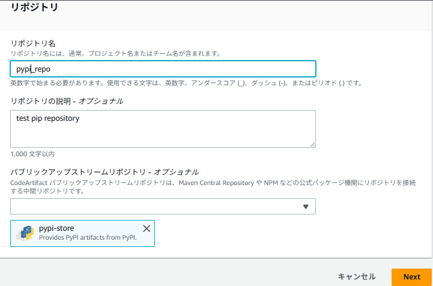This screenshot has height=286, width=433.
Task: Click the リポジトリ section heading
Action: click(x=34, y=7)
